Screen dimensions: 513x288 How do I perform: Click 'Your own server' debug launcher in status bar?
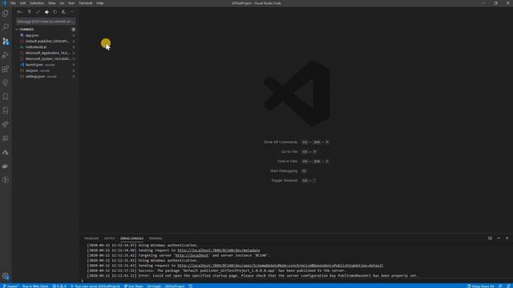95,286
